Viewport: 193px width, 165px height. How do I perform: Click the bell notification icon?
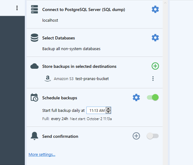coord(34,136)
